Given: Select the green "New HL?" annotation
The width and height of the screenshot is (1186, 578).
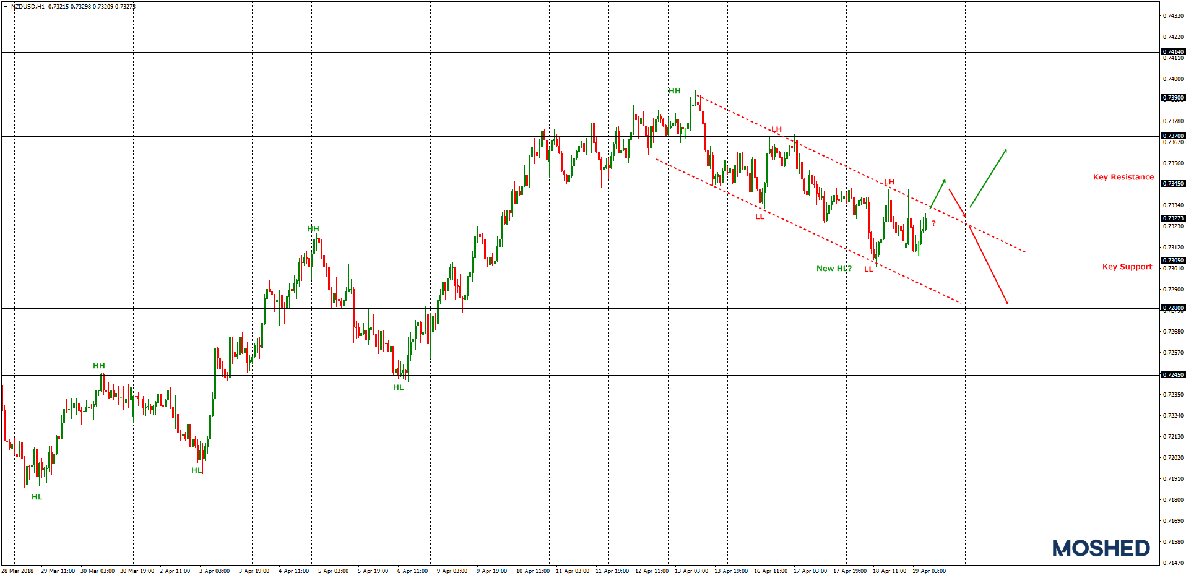Looking at the screenshot, I should 834,269.
